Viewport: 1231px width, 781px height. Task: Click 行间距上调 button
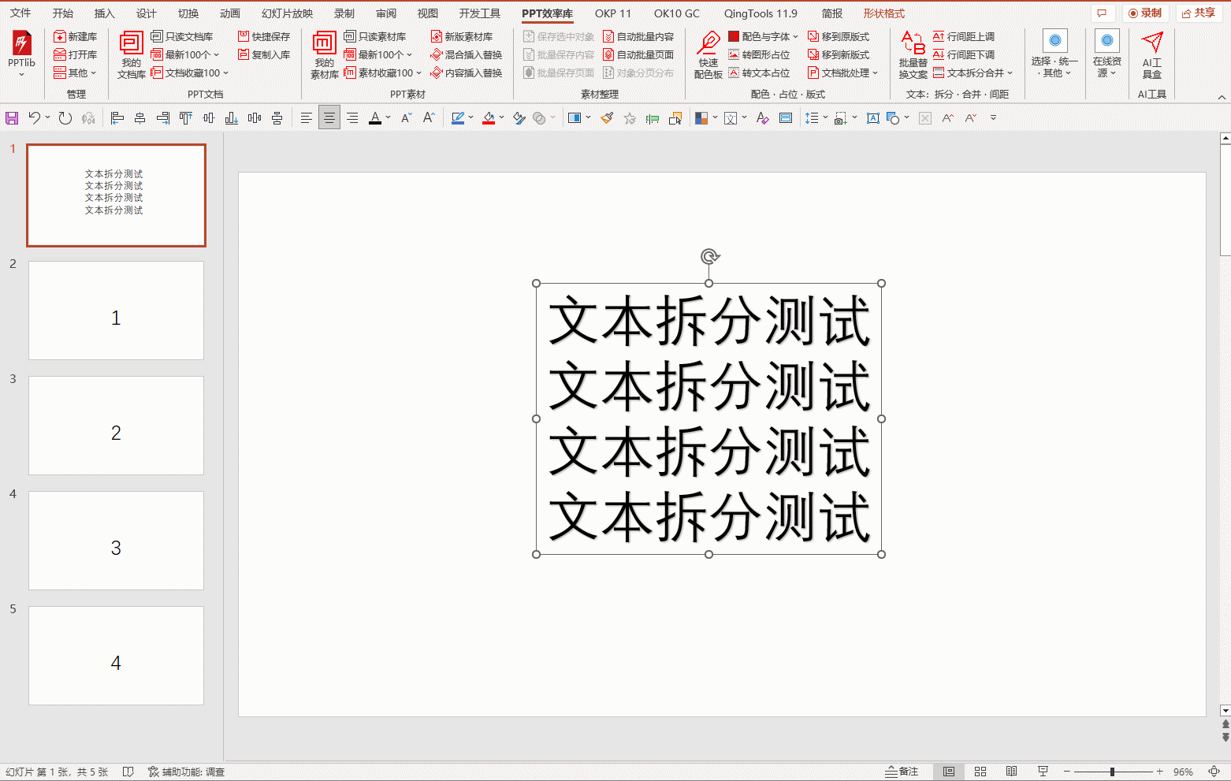[x=964, y=36]
